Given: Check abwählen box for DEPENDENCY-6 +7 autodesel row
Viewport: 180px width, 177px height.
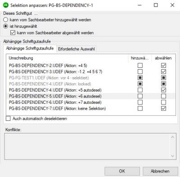Looking at the screenshot, I should point(163,102).
